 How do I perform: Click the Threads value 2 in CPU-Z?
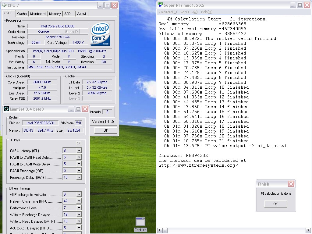point(107,112)
